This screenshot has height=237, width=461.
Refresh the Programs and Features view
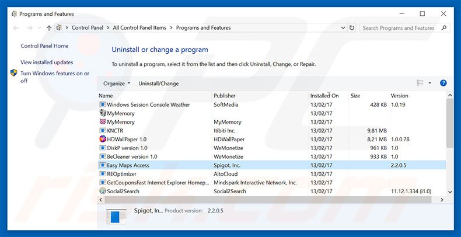click(352, 28)
